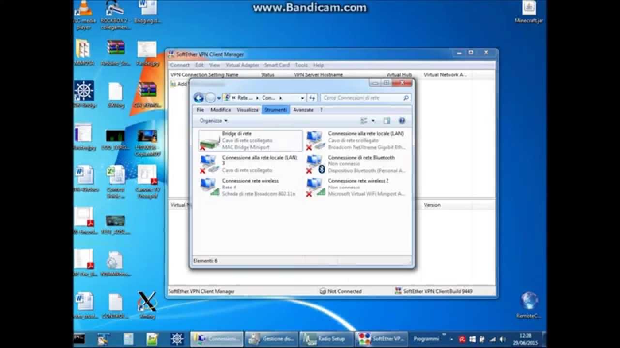
Task: Open View menu in SoftEther window
Action: pos(215,65)
